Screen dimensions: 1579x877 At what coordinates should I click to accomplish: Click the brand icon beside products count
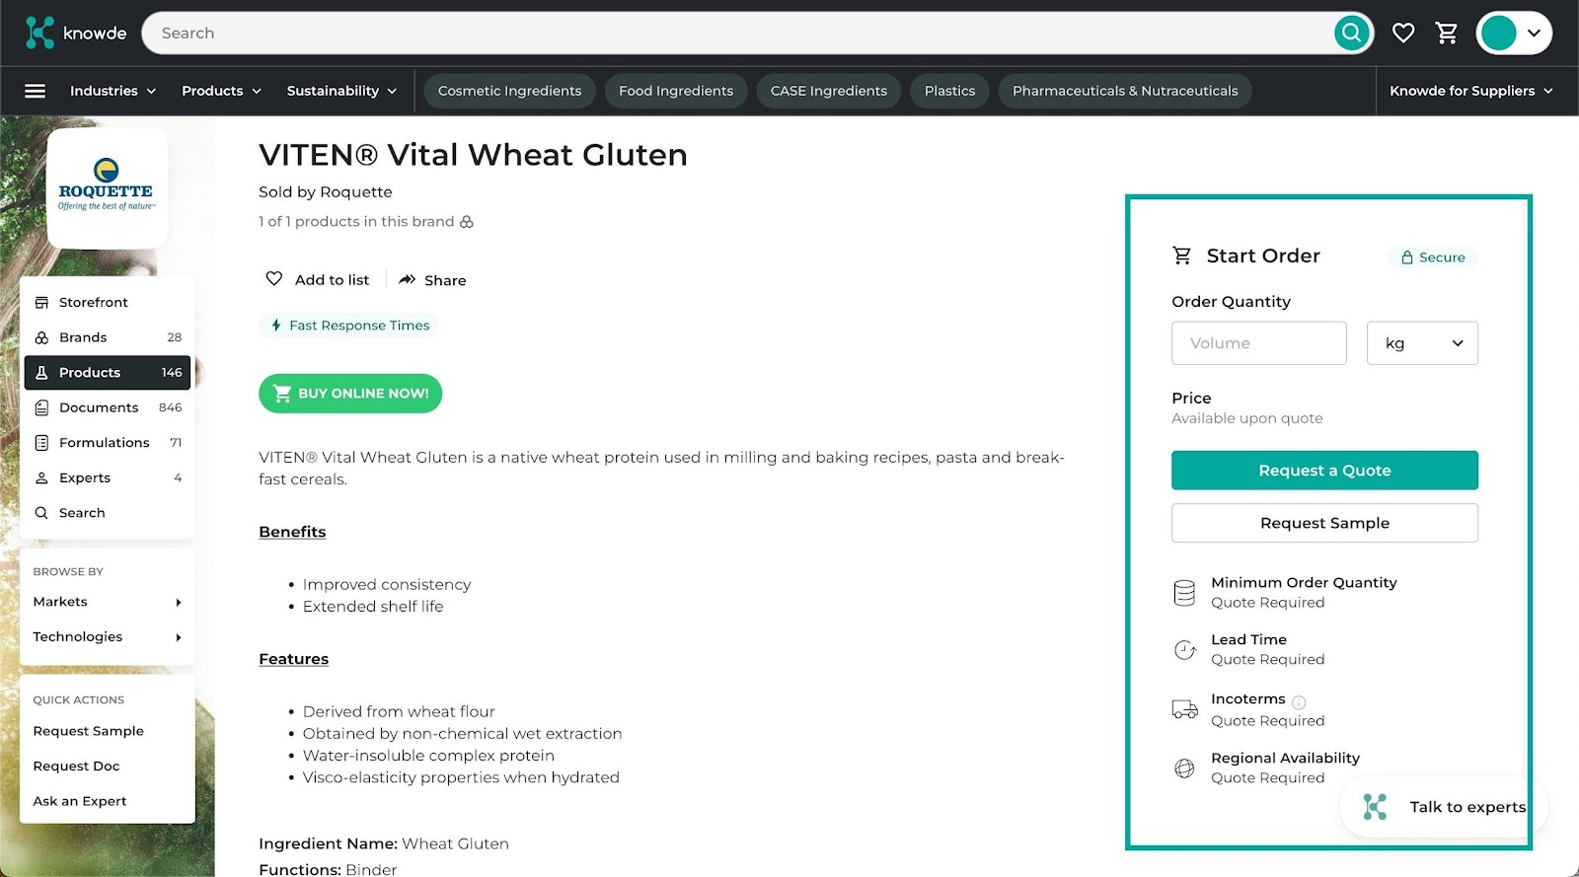click(467, 222)
